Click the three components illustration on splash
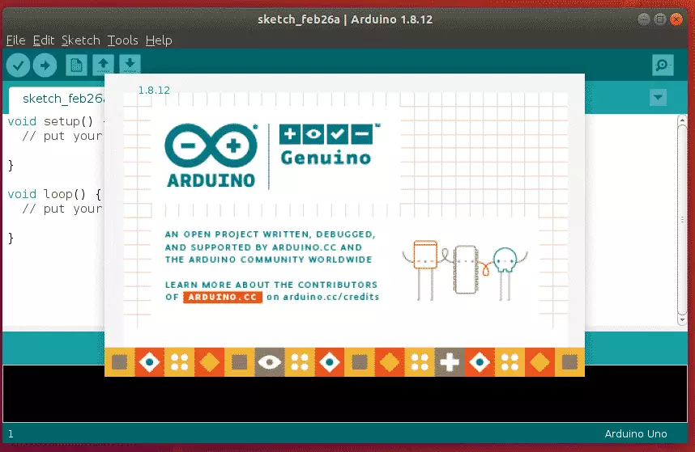Image resolution: width=695 pixels, height=452 pixels. (x=465, y=271)
